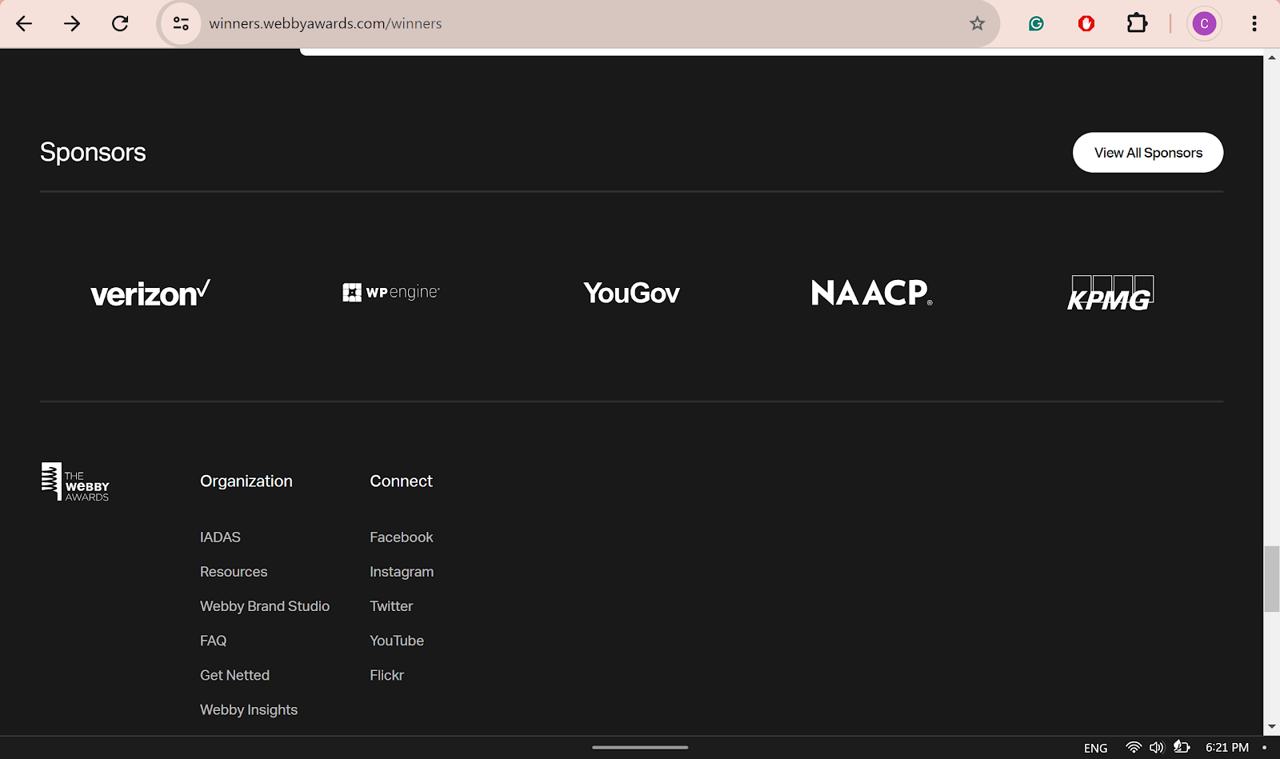Click the Sponsors section heading
Screen dimensions: 1280x759
tap(93, 152)
